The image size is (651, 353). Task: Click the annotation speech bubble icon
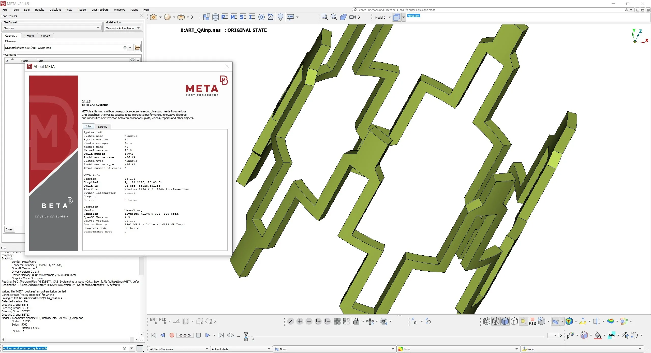pyautogui.click(x=290, y=17)
